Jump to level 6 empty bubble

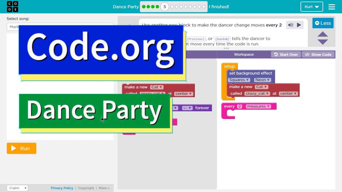(172, 7)
